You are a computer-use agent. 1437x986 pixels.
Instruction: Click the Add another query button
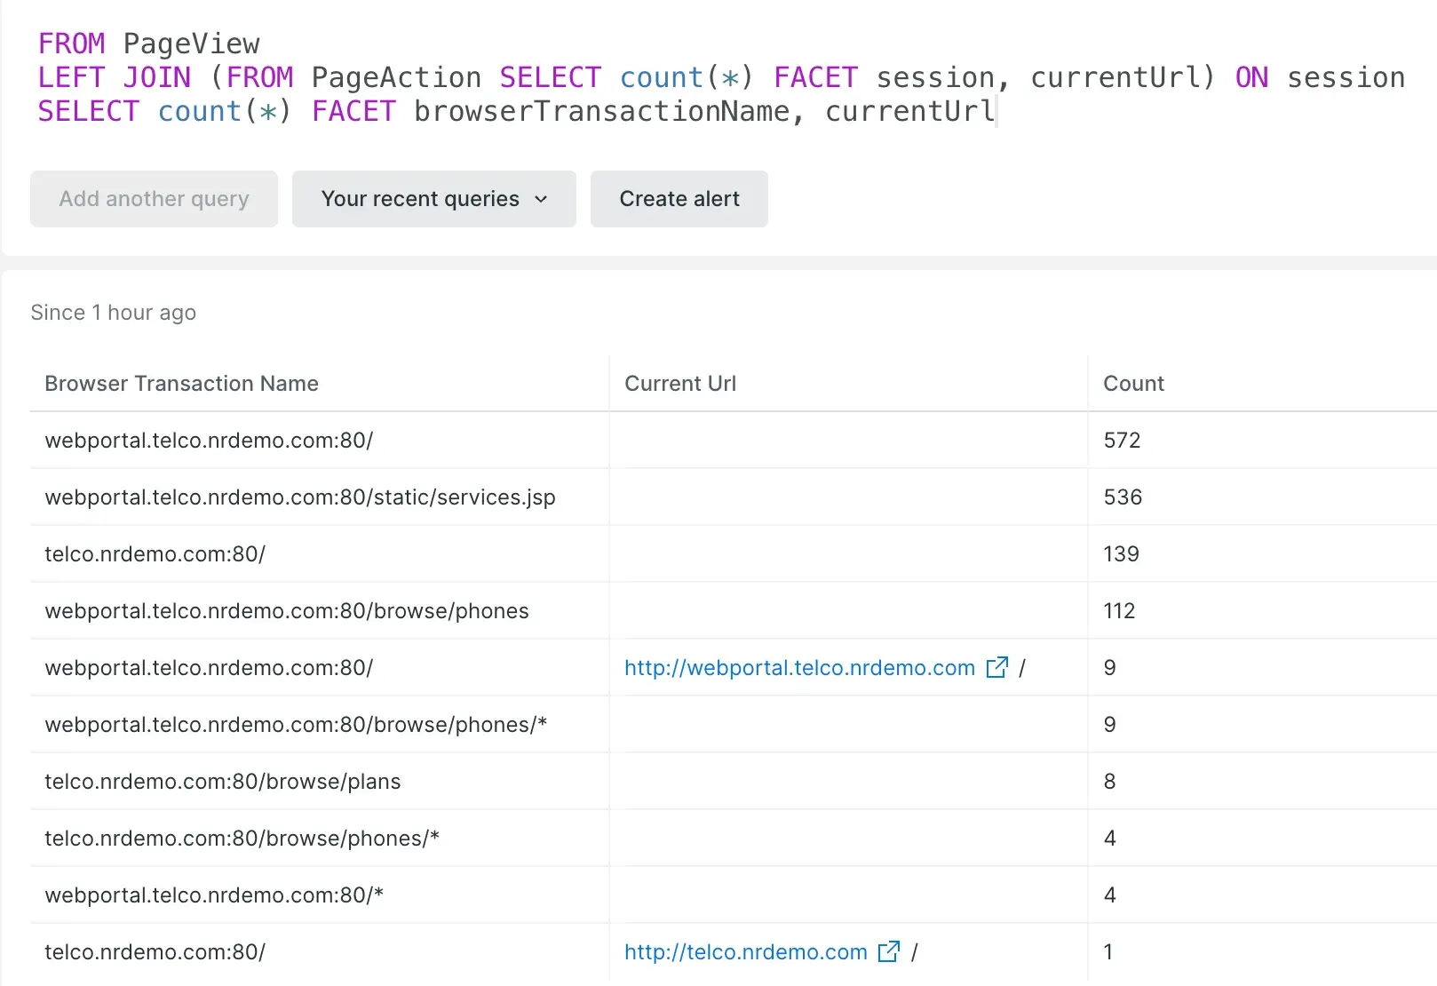tap(154, 199)
